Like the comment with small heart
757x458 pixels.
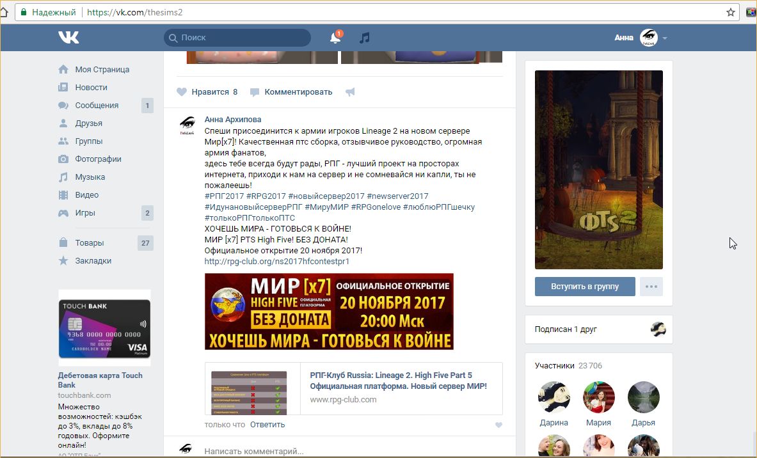(x=498, y=425)
